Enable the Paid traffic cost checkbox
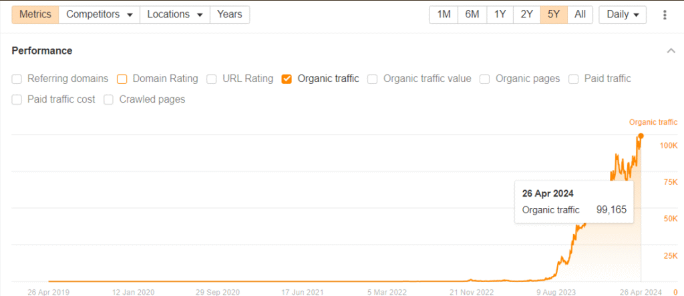The height and width of the screenshot is (296, 684). point(17,99)
